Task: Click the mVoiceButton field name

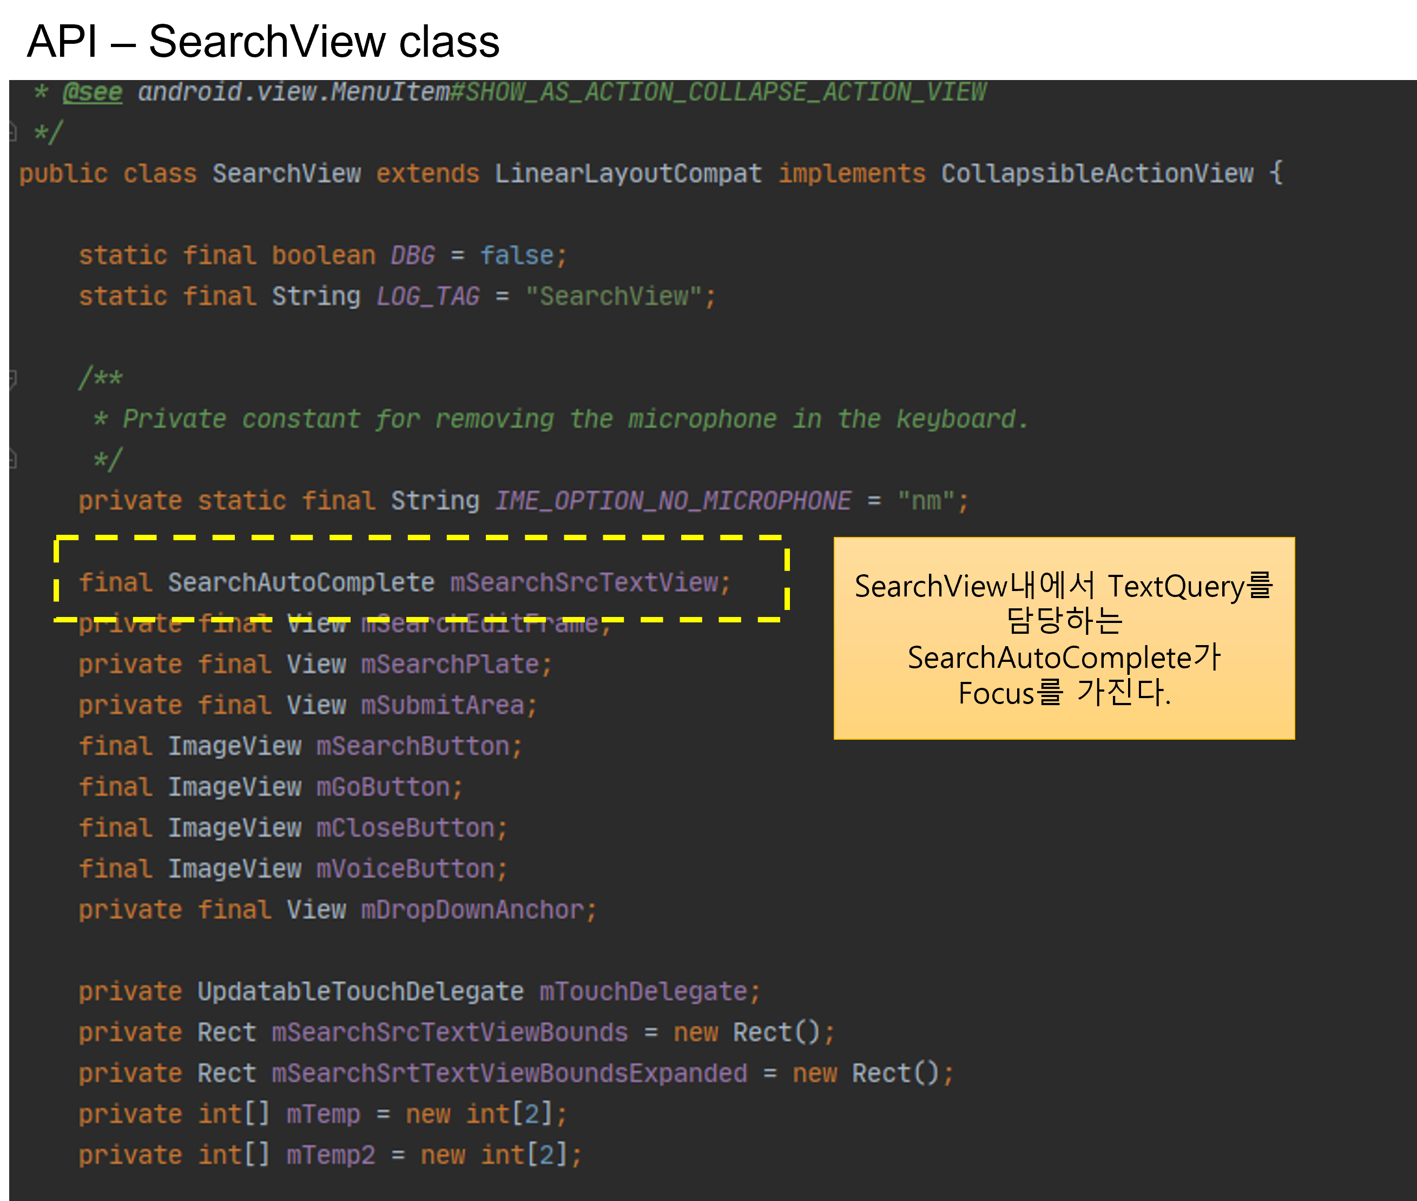Action: (406, 870)
